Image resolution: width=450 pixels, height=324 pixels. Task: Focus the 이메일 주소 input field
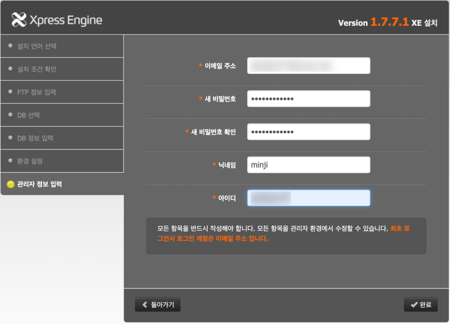[x=309, y=66]
